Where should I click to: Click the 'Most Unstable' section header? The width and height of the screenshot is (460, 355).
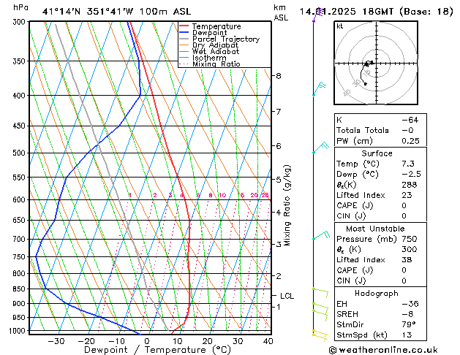(375, 229)
